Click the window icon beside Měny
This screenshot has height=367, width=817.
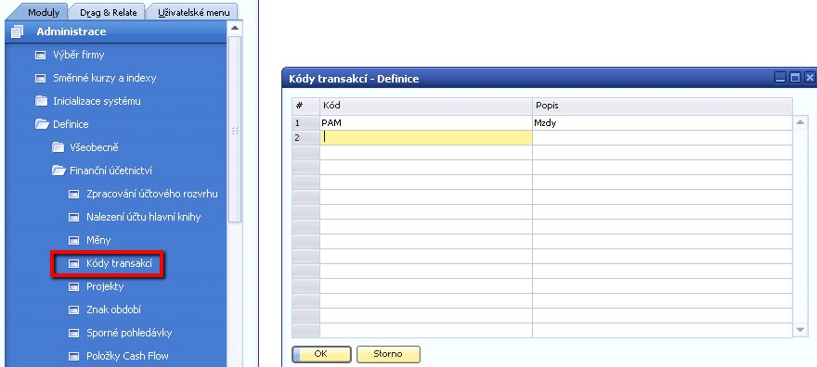[x=73, y=241]
